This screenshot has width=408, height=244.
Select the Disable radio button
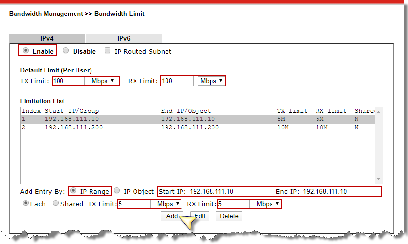pos(66,50)
